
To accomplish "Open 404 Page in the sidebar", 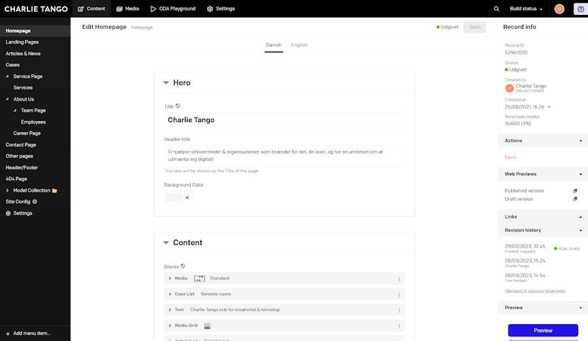I will coord(16,179).
